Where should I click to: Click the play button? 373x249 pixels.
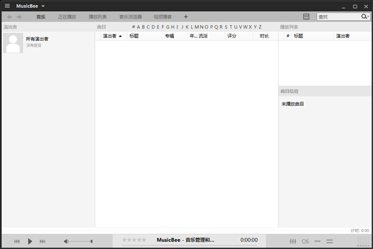point(30,241)
